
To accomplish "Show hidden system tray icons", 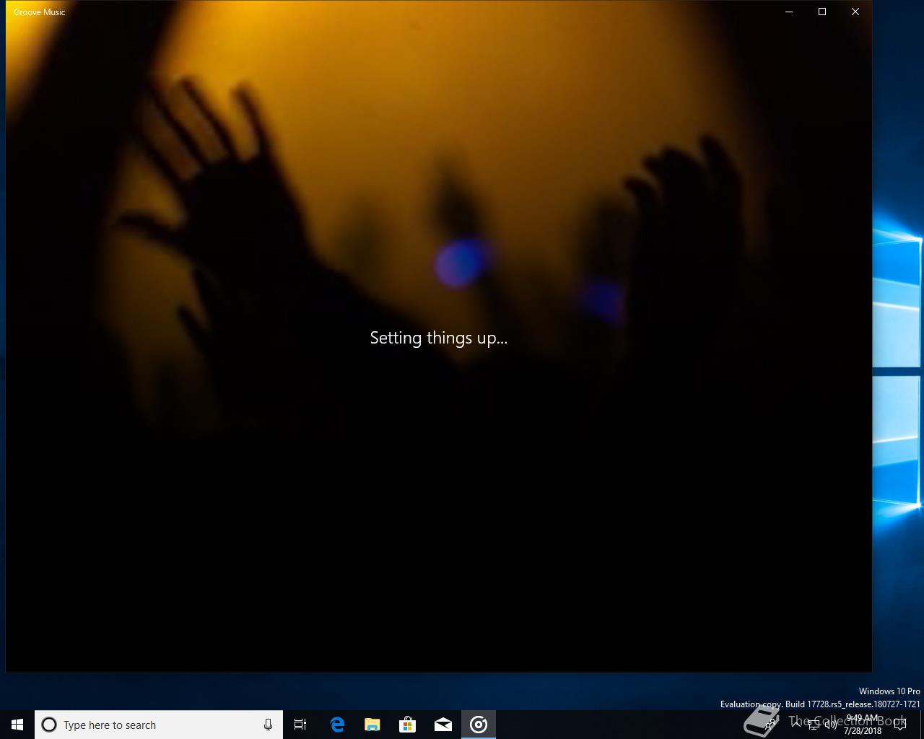I will [x=796, y=725].
